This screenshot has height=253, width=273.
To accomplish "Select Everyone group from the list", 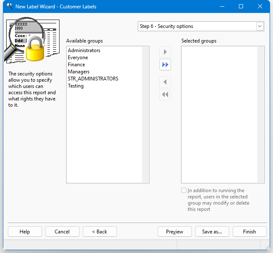I will tap(78, 58).
